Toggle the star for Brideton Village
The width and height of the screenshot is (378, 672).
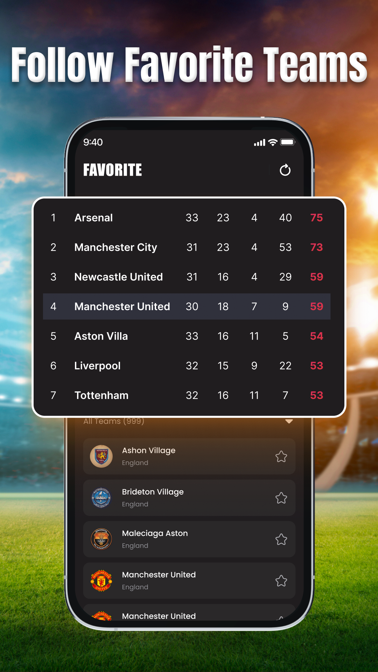[281, 498]
